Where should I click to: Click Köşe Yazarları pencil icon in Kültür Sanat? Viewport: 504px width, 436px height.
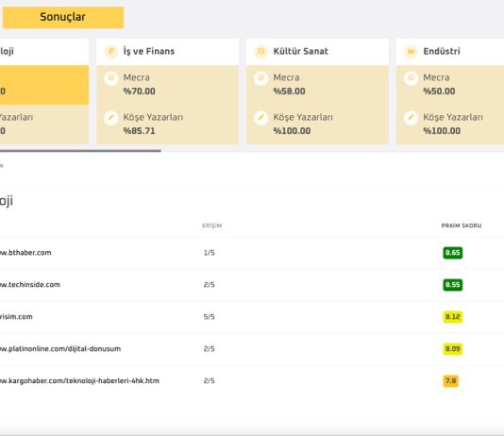(x=261, y=118)
